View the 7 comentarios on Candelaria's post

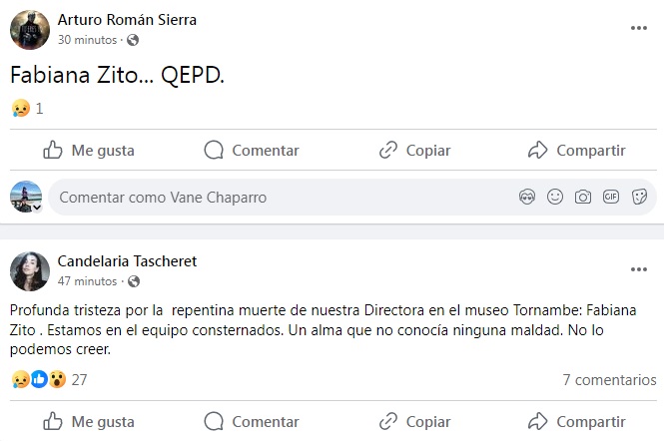pos(609,380)
